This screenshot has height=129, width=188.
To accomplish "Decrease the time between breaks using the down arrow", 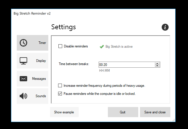I will pos(157,66).
